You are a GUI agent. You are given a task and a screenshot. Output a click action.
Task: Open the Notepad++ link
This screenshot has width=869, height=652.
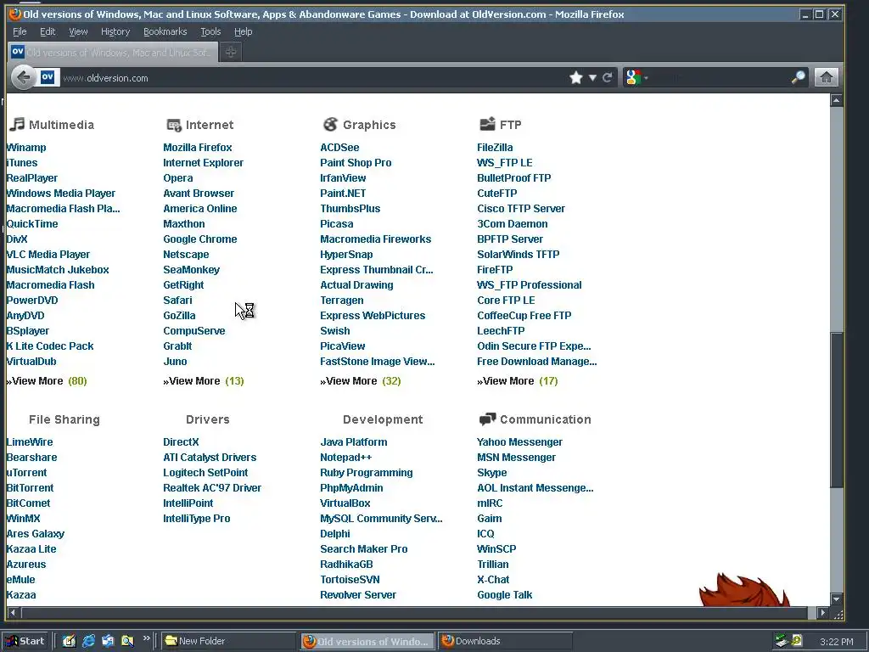click(x=346, y=458)
